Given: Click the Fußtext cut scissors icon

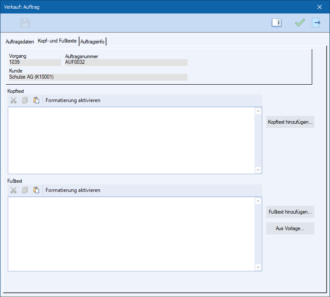Looking at the screenshot, I should 13,190.
